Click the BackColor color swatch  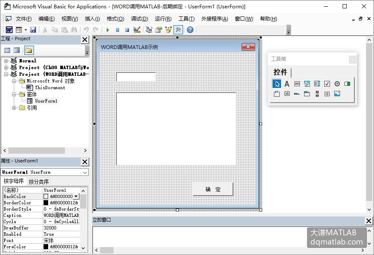46,196
